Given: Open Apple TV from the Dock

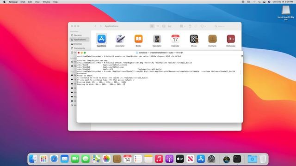Looking at the screenshot, I should tap(180, 159).
